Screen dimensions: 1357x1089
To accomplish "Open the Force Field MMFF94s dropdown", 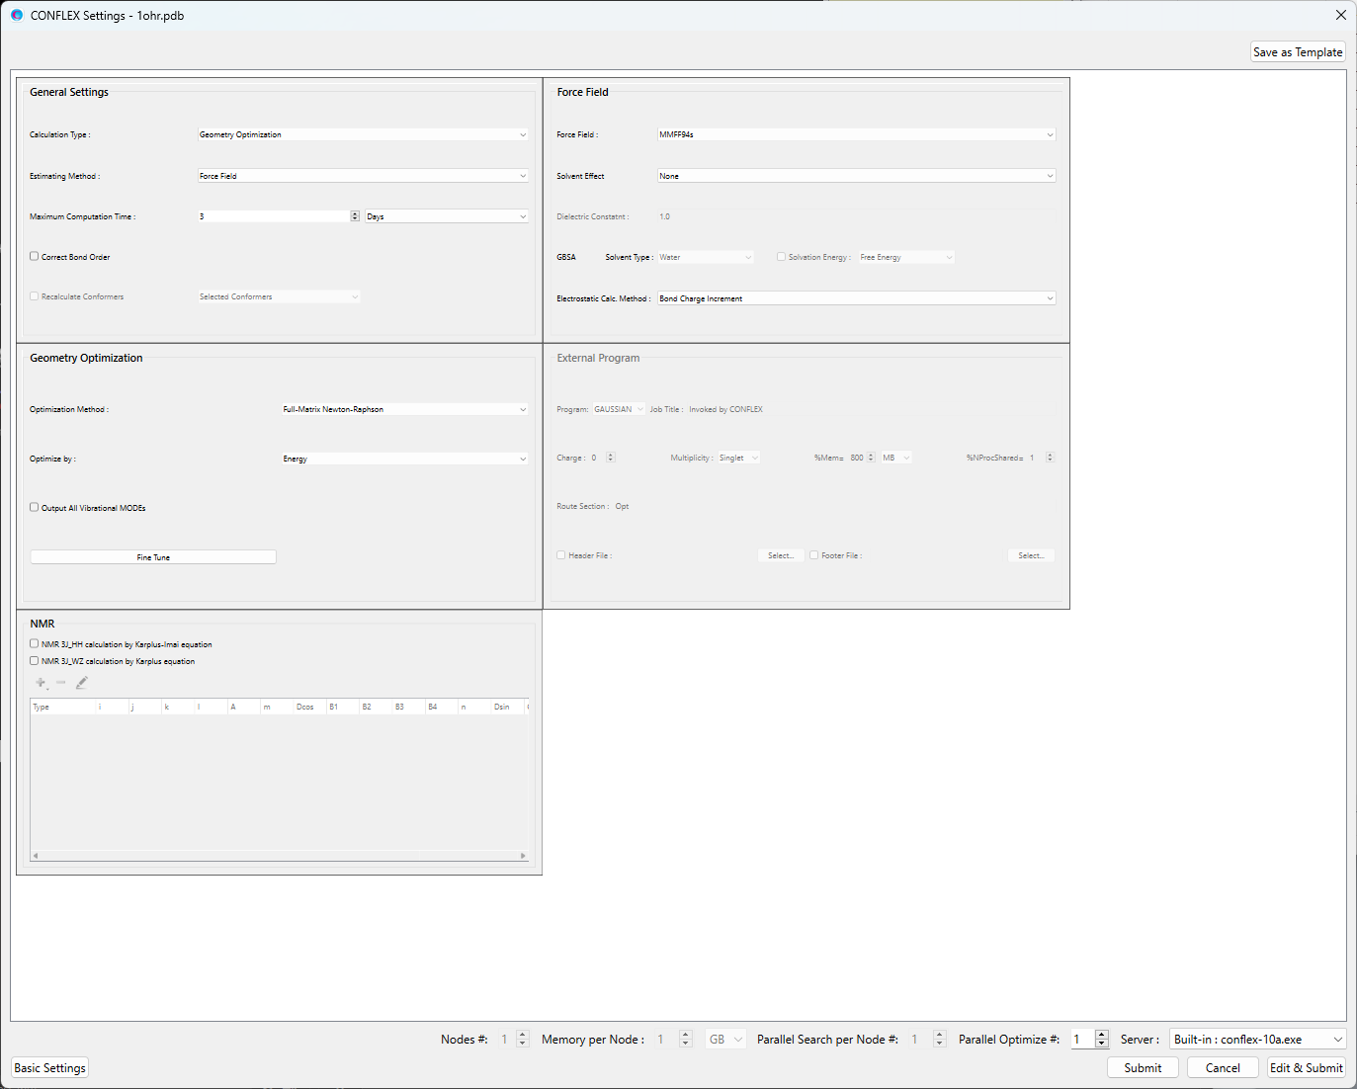I will 1051,134.
